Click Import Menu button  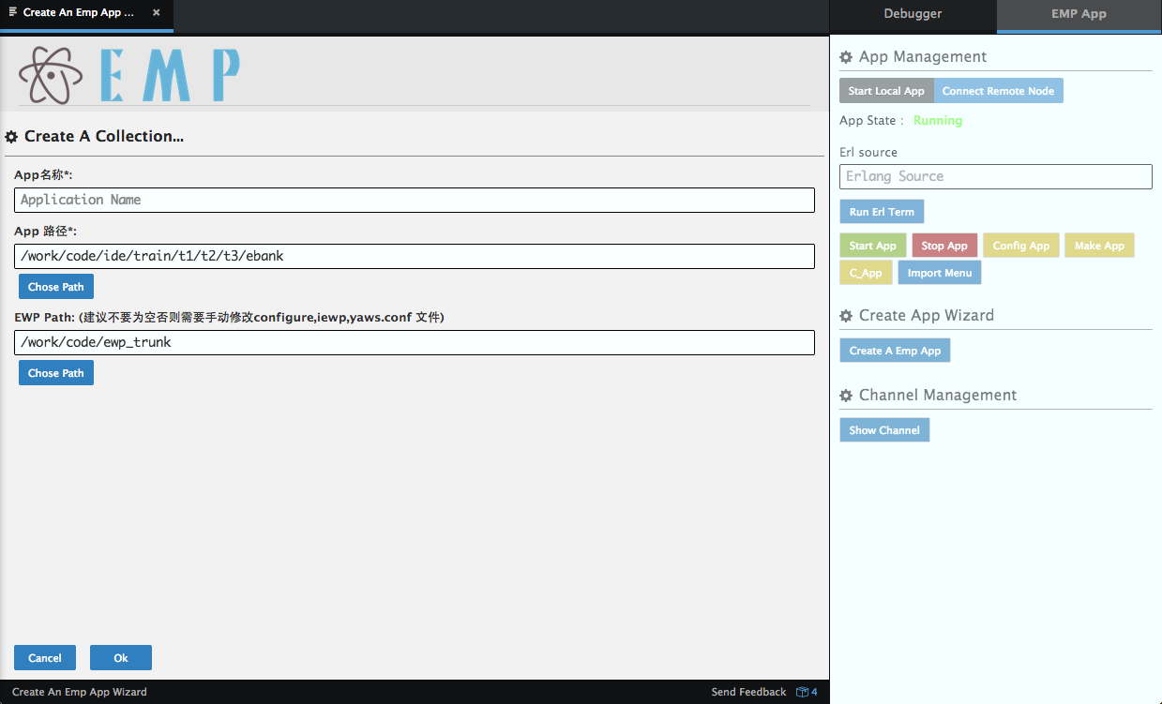click(940, 273)
